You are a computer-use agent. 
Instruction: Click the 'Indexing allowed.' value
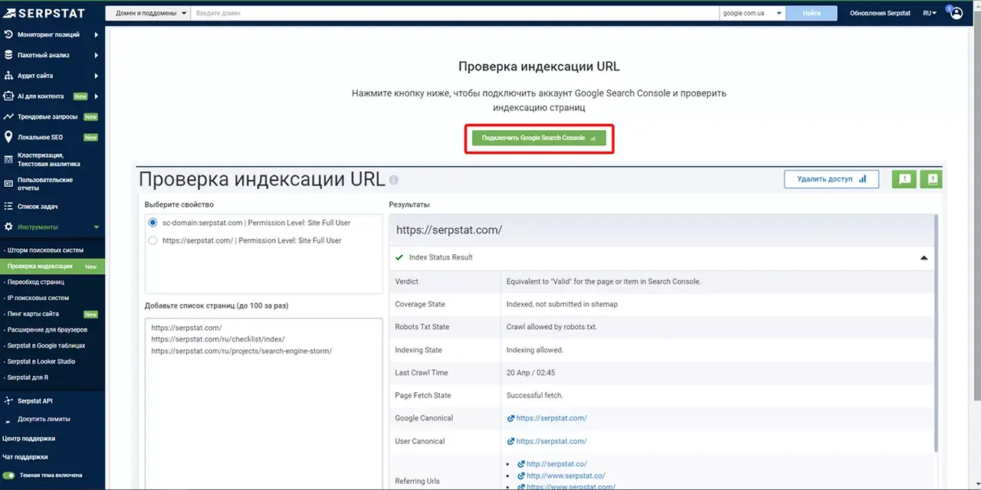535,350
